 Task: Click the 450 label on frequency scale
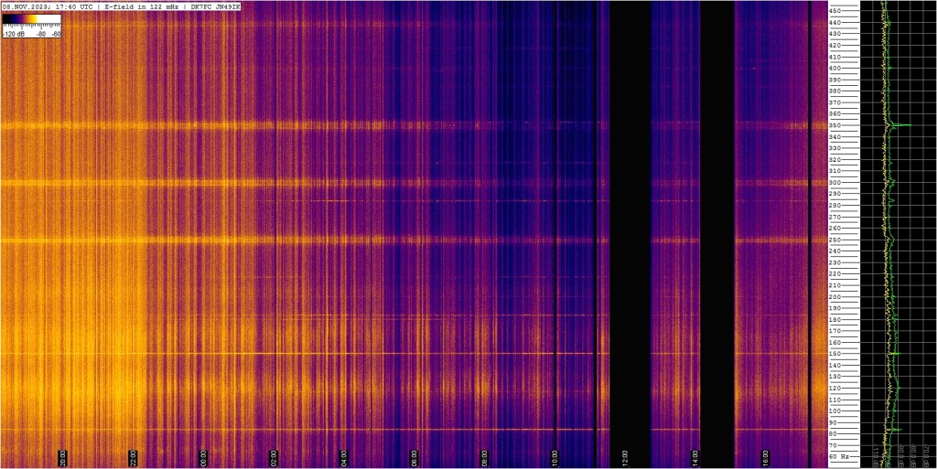coord(851,11)
